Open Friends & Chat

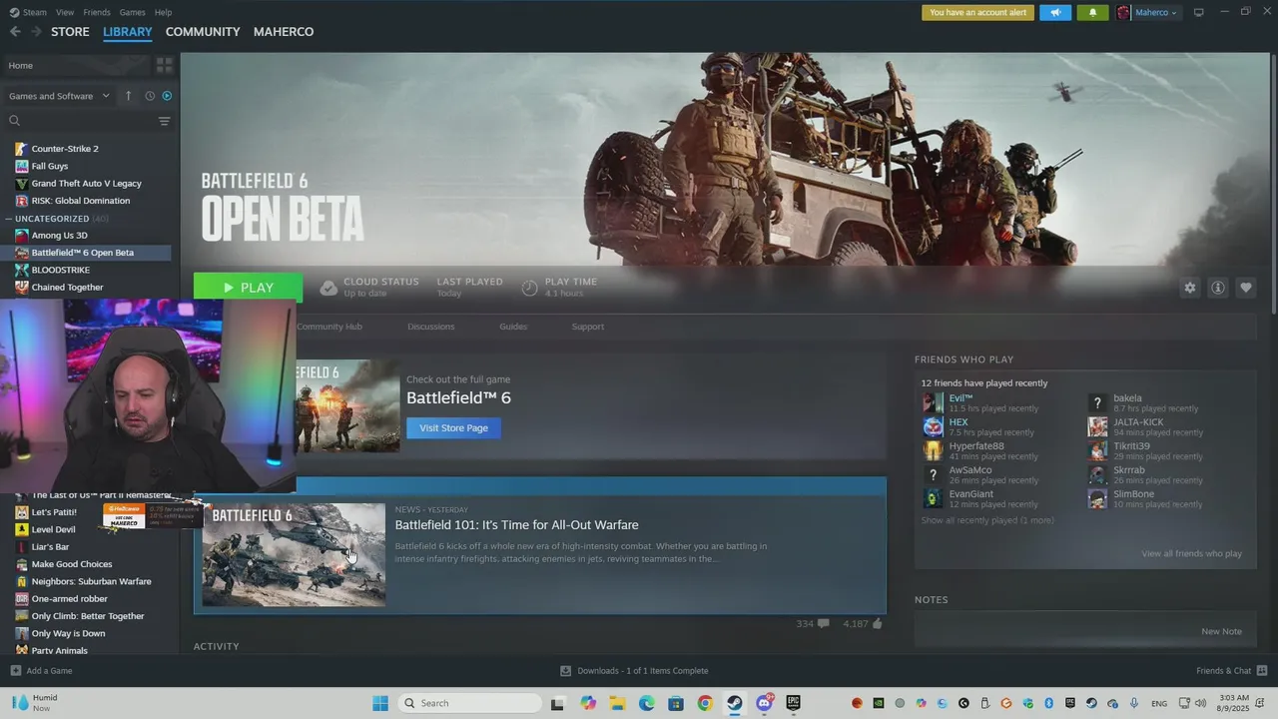(1232, 671)
